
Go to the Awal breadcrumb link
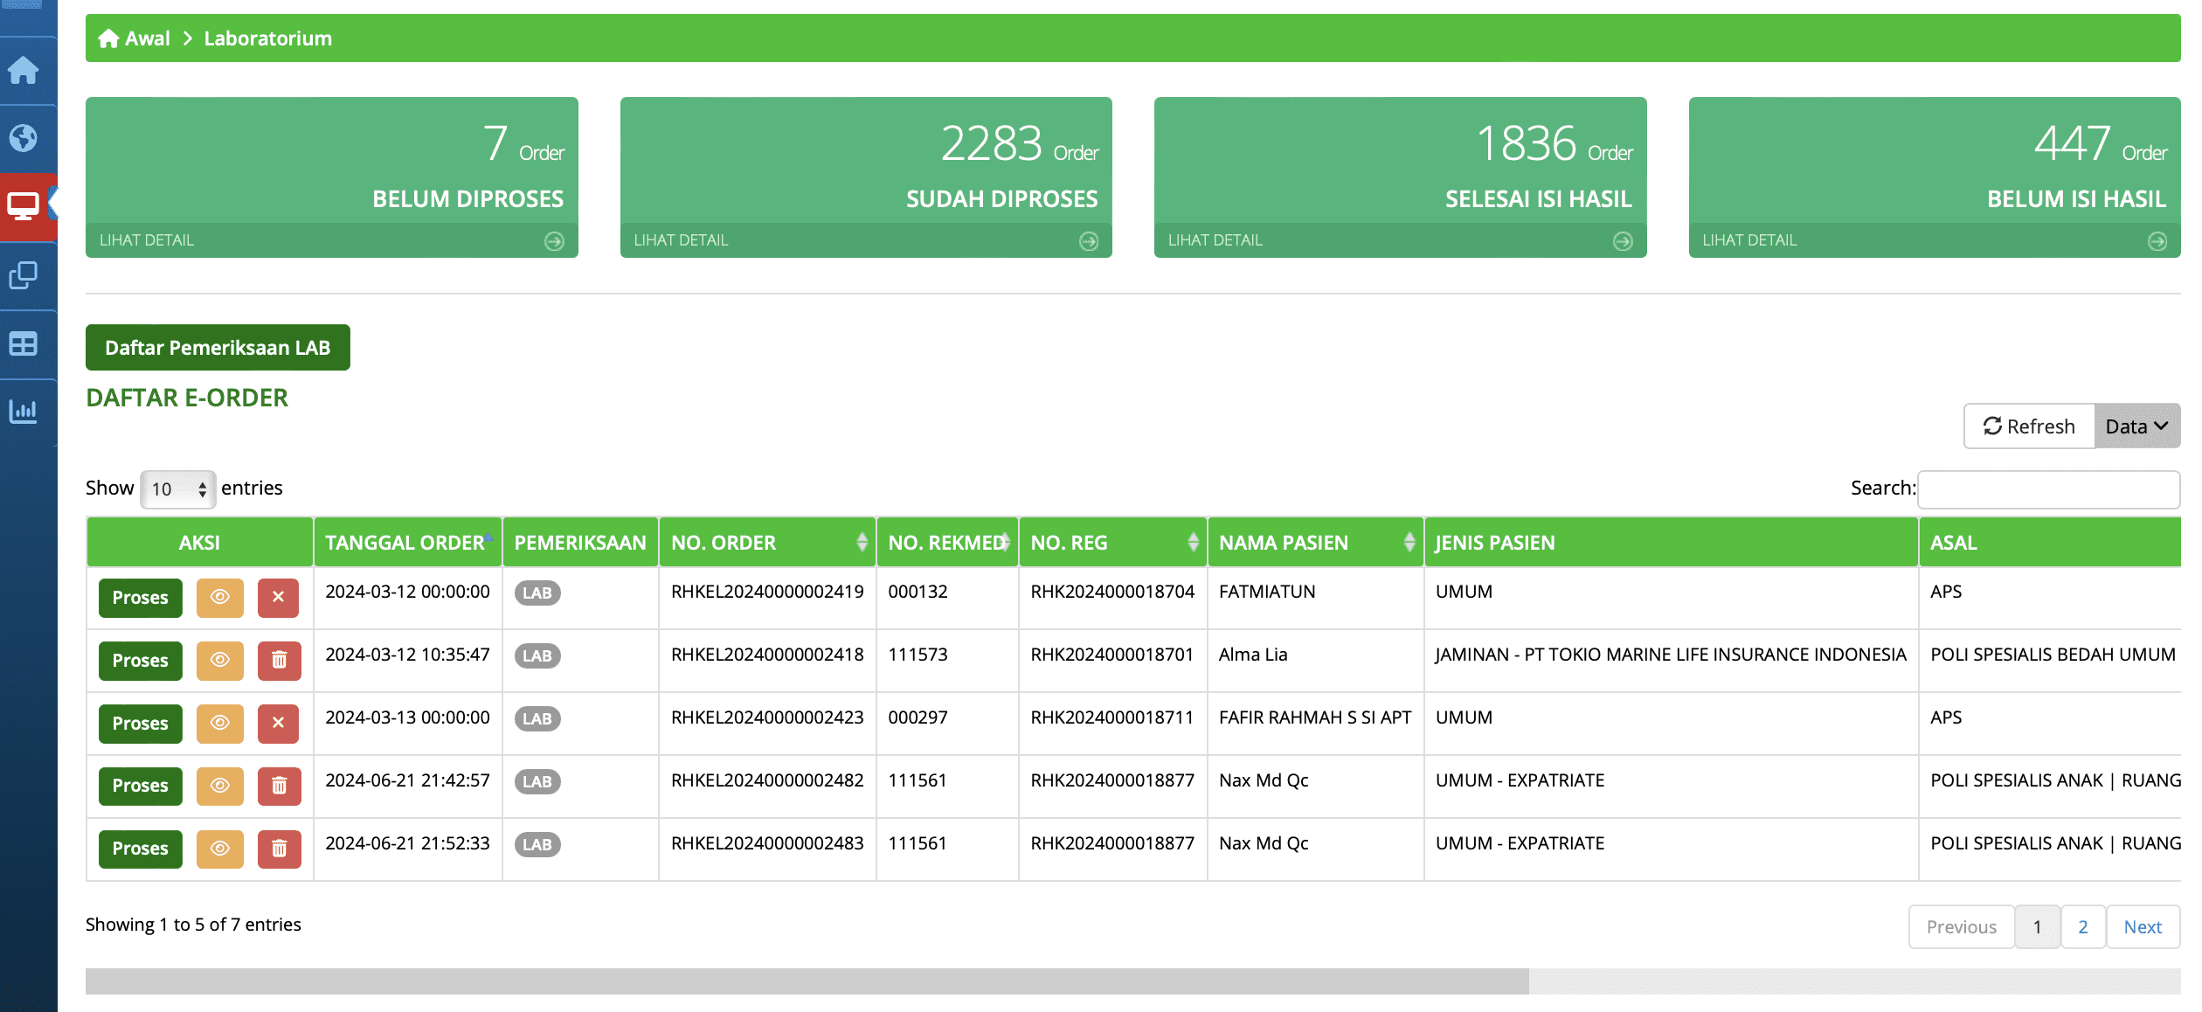click(147, 38)
